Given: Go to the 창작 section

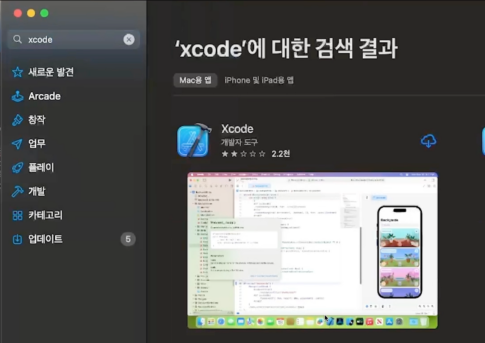Looking at the screenshot, I should tap(37, 120).
